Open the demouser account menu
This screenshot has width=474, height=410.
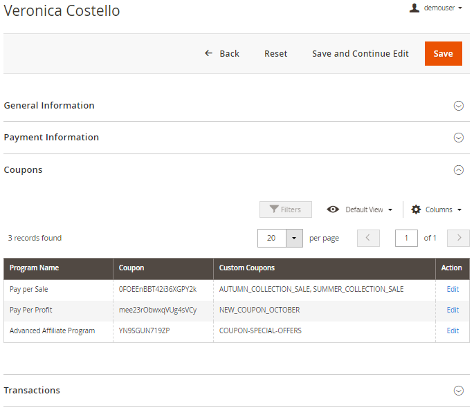(x=436, y=8)
